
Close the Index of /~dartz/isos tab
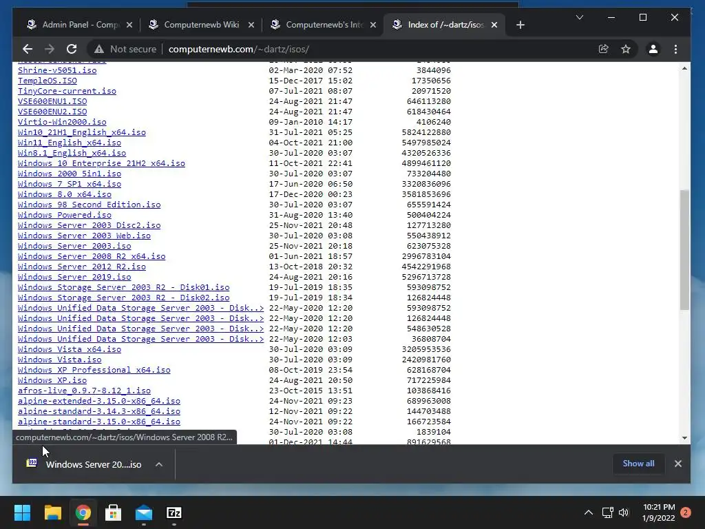coord(494,25)
